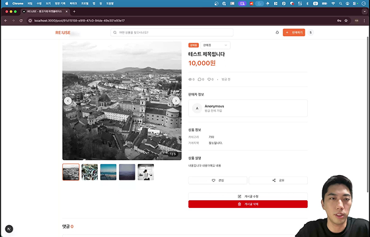Screen dimensions: 370x237
Task: Click the Chrome profile avatar in toolbar
Action: pyautogui.click(x=356, y=20)
